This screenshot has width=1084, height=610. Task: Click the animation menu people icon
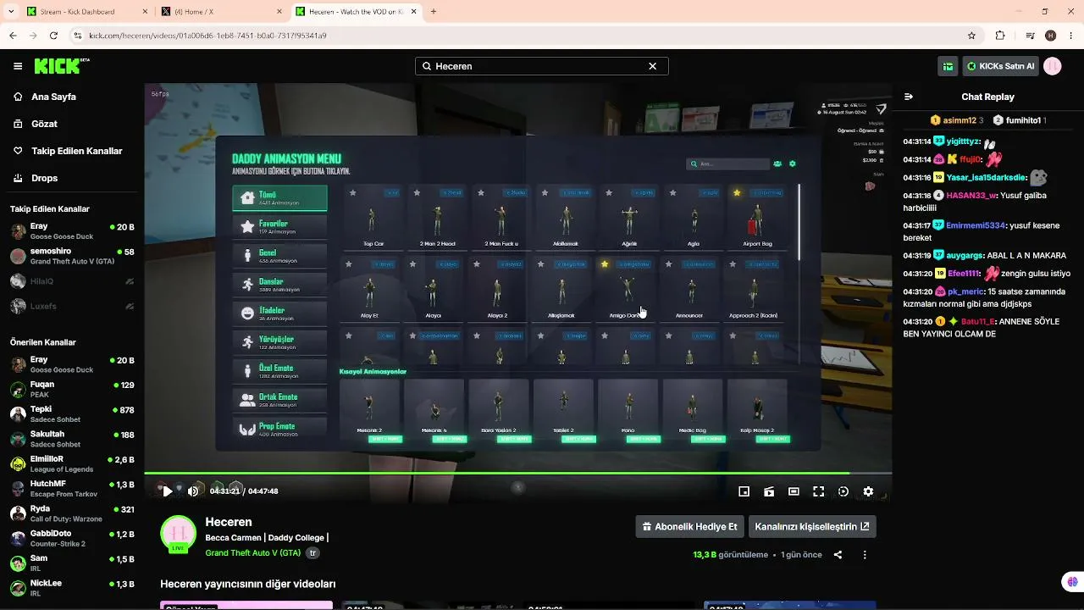777,164
